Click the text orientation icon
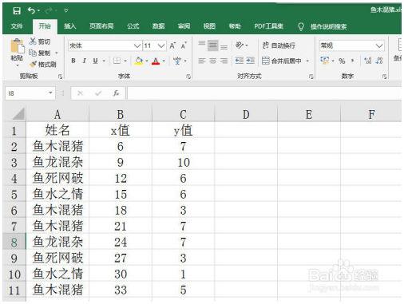The image size is (404, 304). pyautogui.click(x=240, y=45)
